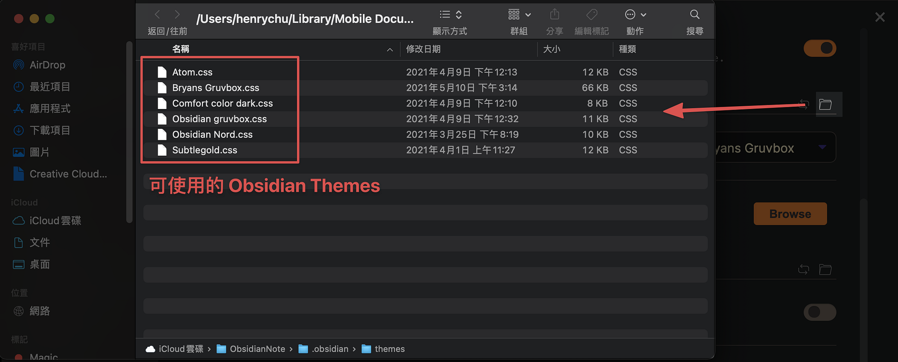
Task: Sort by the 大小 column header
Action: (552, 49)
